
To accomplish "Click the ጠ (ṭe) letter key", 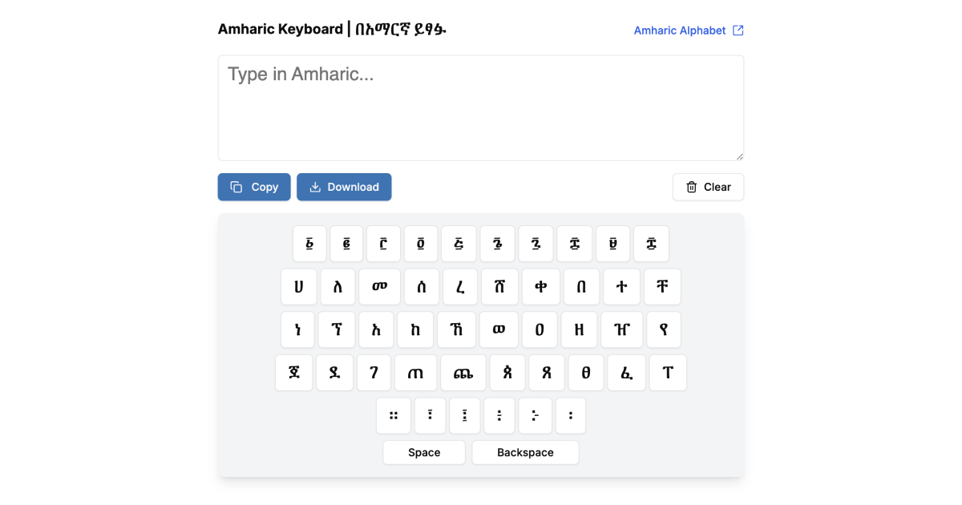I will click(416, 372).
